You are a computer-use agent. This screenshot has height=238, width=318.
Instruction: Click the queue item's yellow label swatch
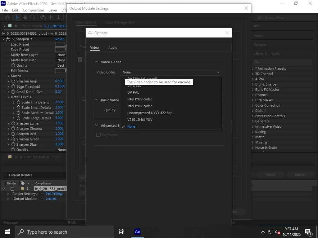[x=22, y=189]
